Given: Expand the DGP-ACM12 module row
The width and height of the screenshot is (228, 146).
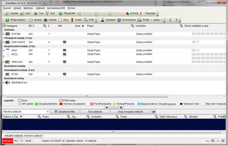Looking at the screenshot, I should 4,42.
